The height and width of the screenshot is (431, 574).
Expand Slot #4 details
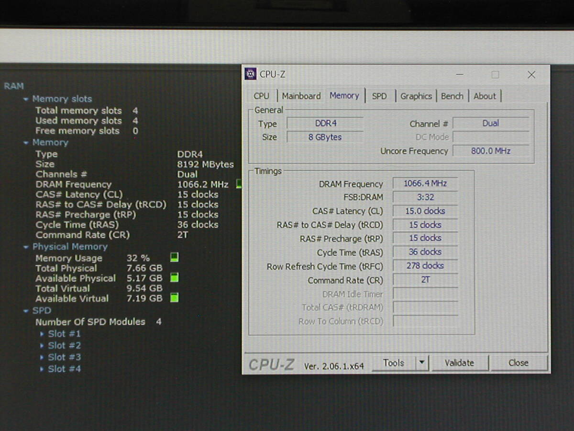(x=42, y=369)
